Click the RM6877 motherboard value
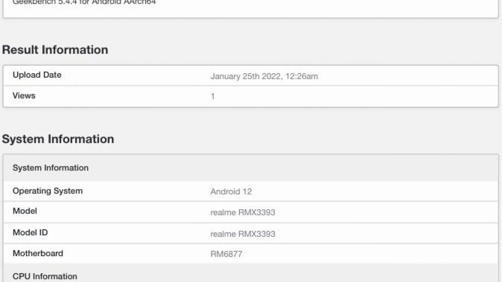 [x=226, y=254]
